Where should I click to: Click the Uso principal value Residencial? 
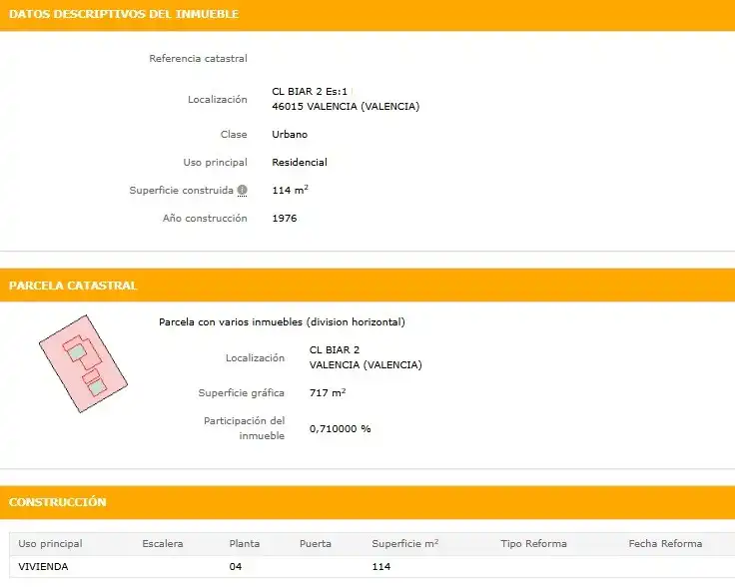(x=300, y=163)
